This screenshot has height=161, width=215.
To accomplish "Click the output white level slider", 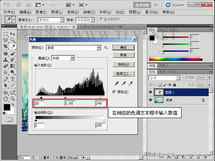I will pyautogui.click(x=104, y=120).
